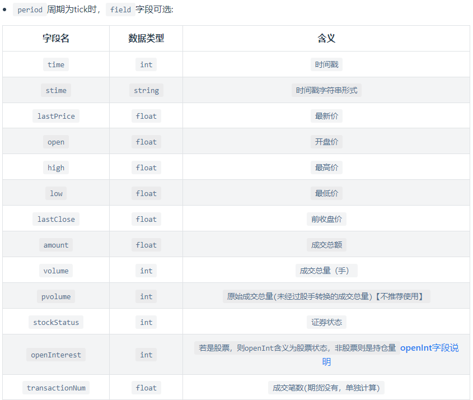
Task: Click the 证券状态 meaning cell
Action: tap(326, 322)
